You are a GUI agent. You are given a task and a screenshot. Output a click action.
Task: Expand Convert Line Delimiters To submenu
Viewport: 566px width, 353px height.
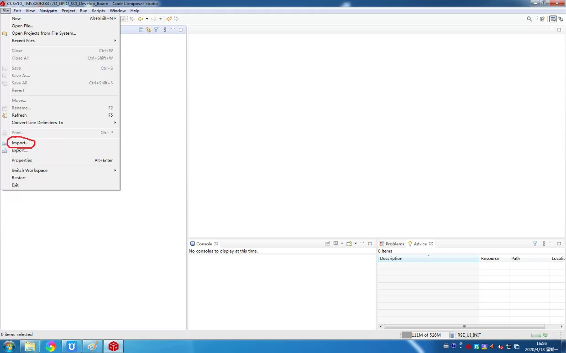coord(60,123)
